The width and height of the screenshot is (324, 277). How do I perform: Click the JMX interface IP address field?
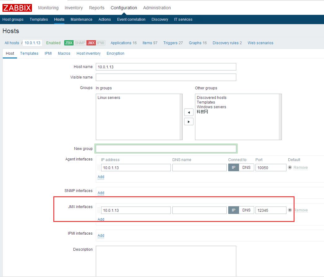pyautogui.click(x=136, y=210)
